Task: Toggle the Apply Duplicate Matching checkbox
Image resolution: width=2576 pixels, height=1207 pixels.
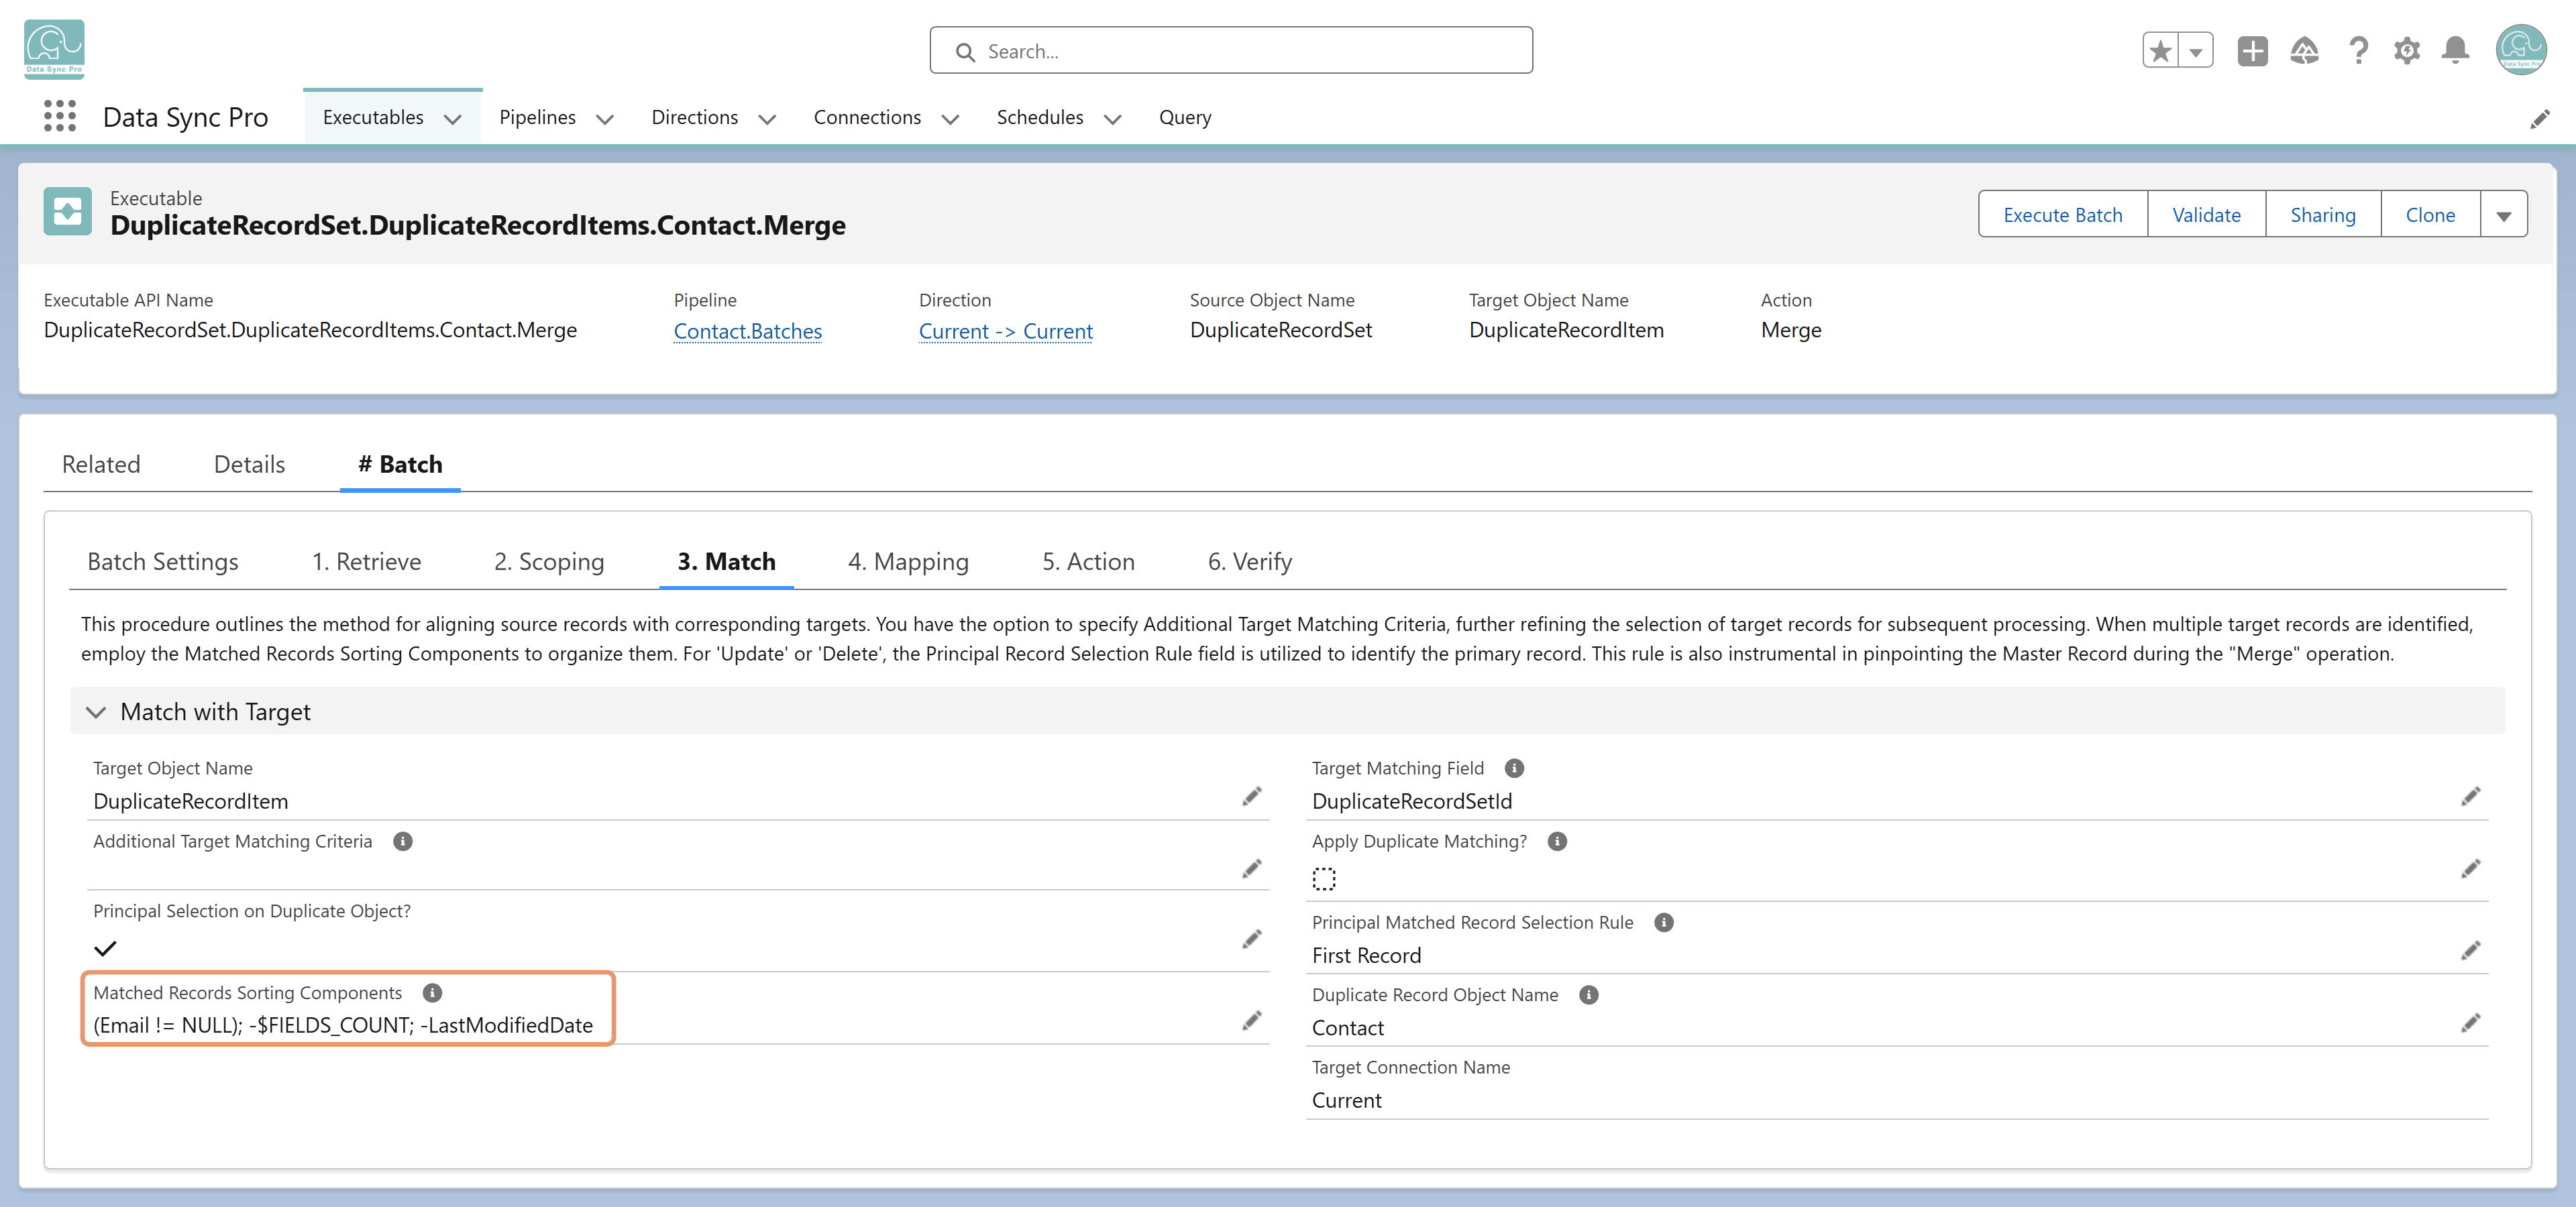Action: 1324,878
